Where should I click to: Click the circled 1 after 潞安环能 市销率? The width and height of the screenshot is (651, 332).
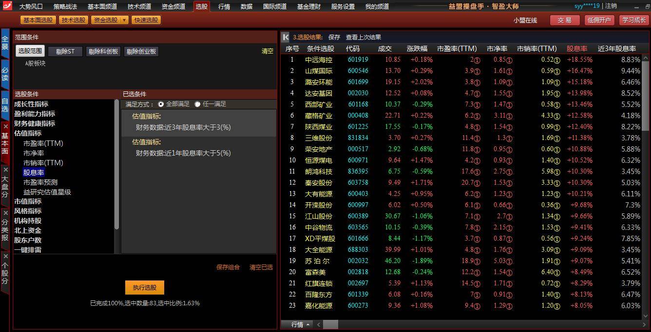pyautogui.click(x=557, y=83)
